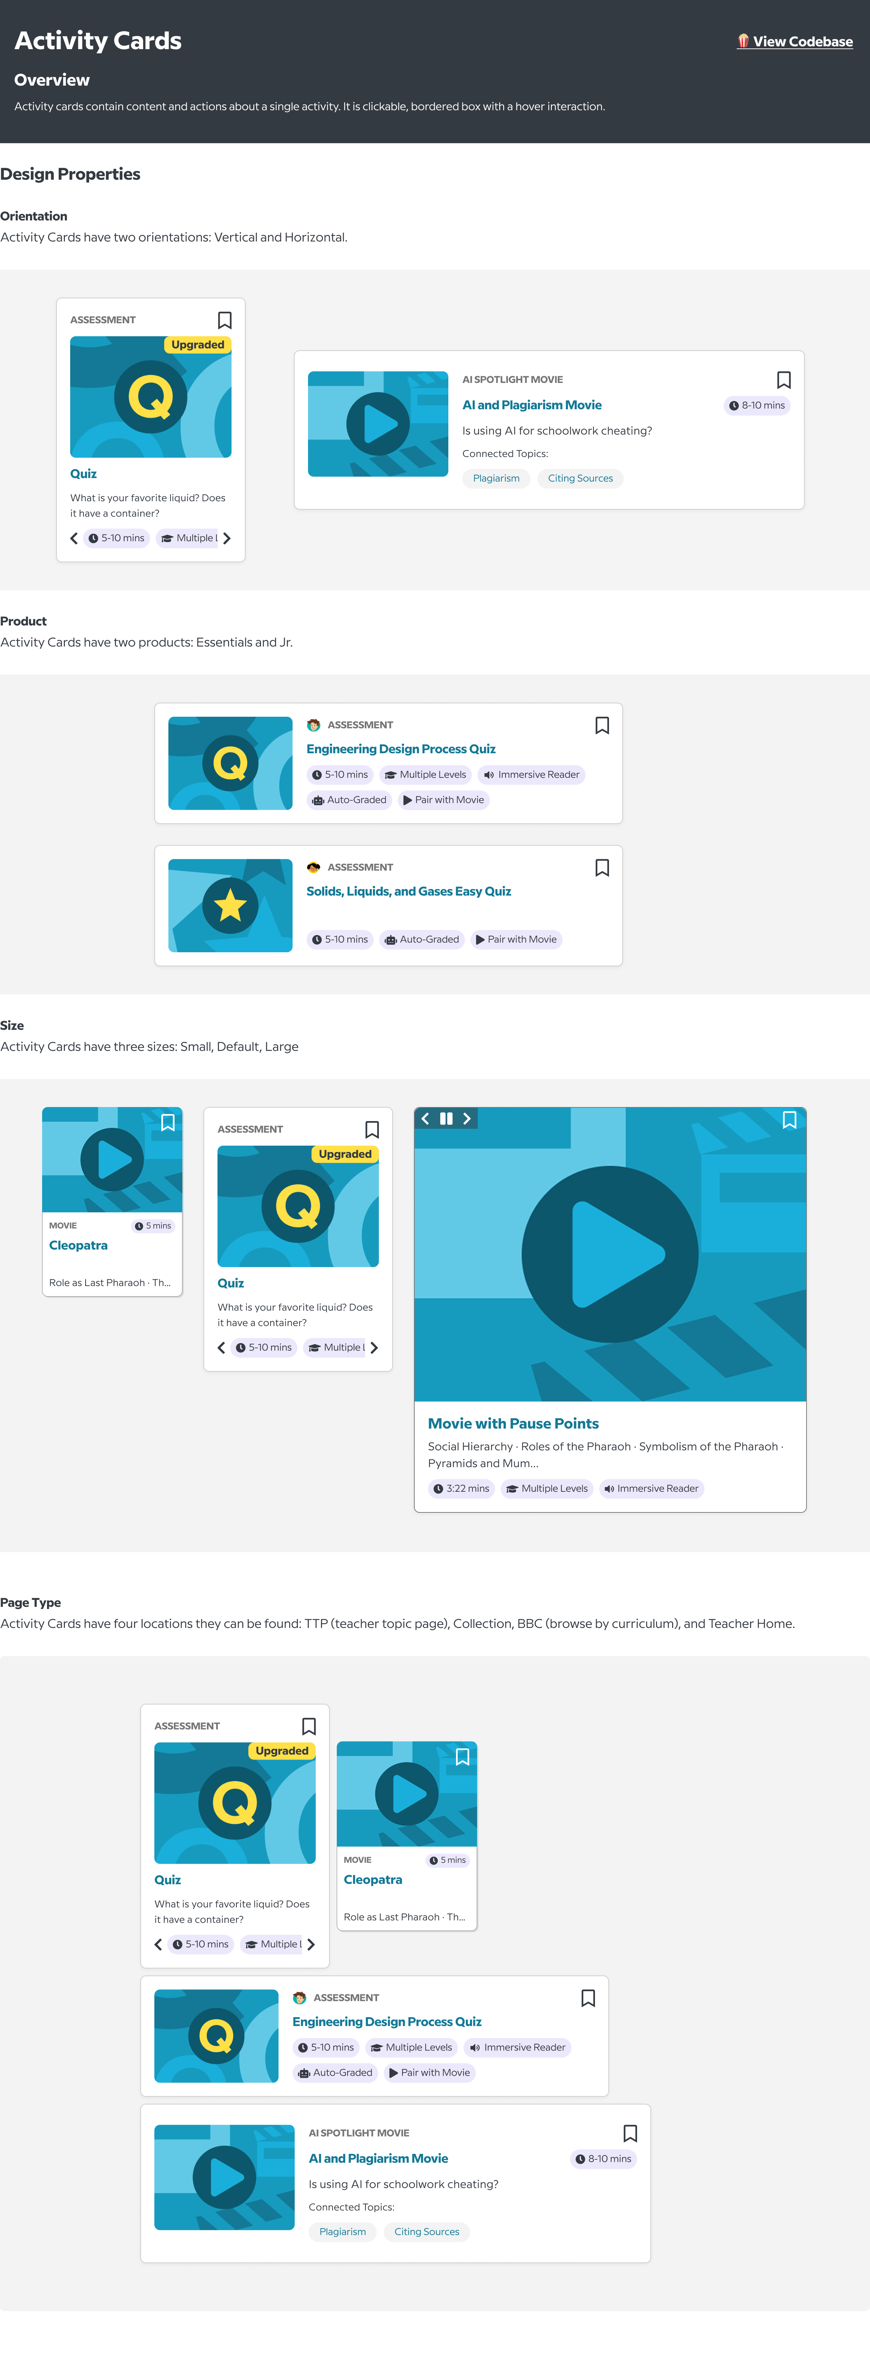
Task: Click the Multiple Levels chip in the Product section
Action: tap(426, 775)
